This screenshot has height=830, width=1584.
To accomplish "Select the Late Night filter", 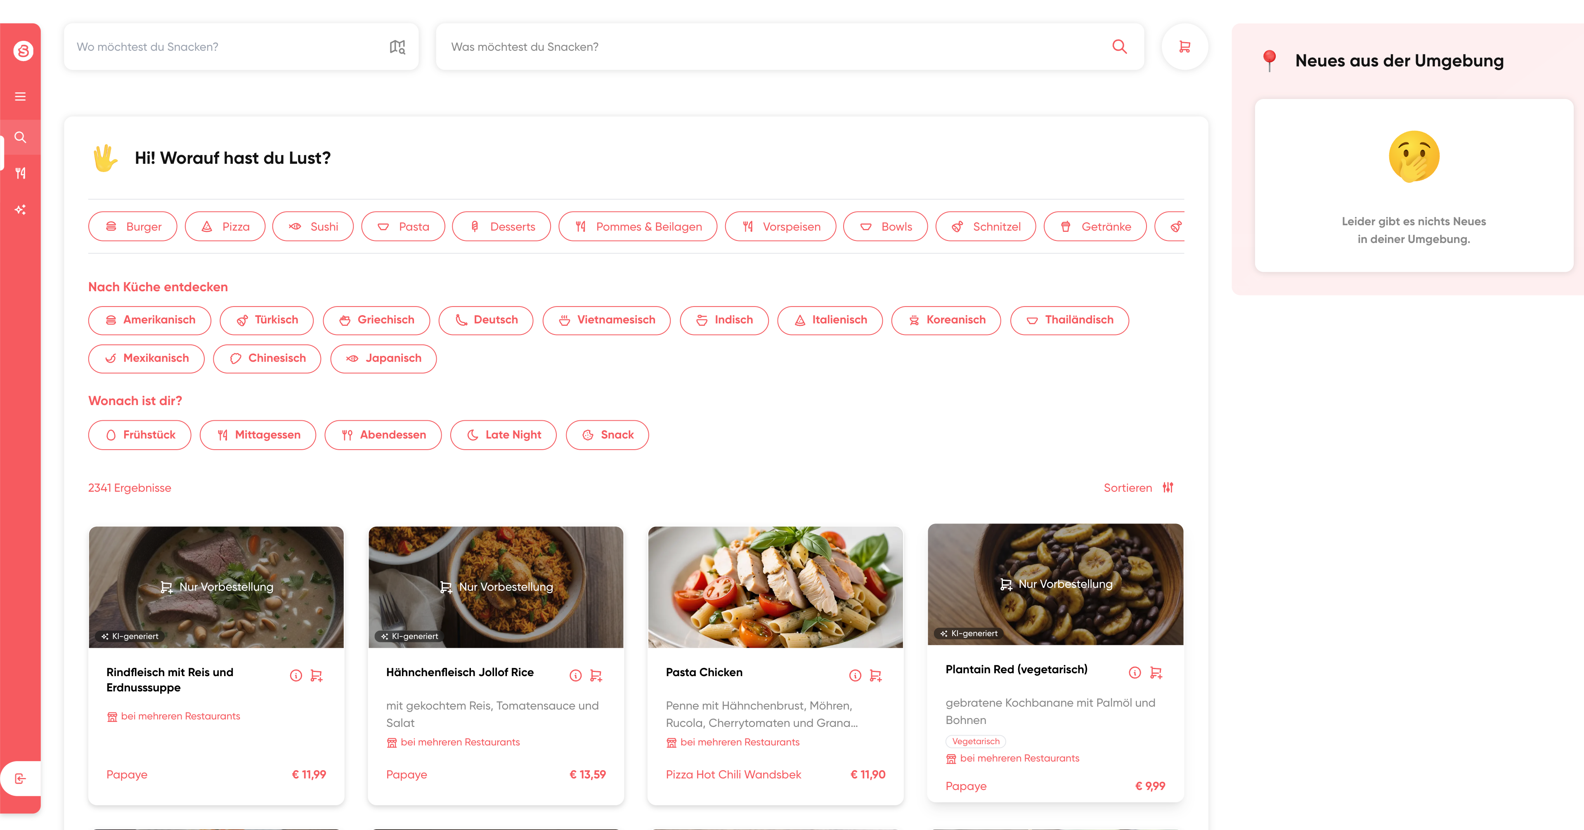I will (x=503, y=435).
